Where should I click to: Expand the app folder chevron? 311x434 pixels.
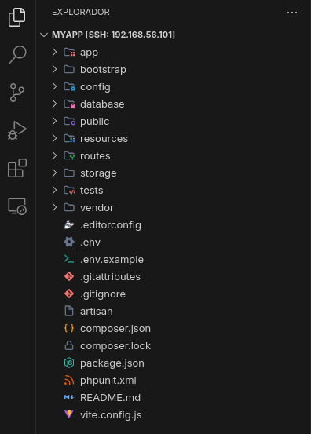click(54, 52)
